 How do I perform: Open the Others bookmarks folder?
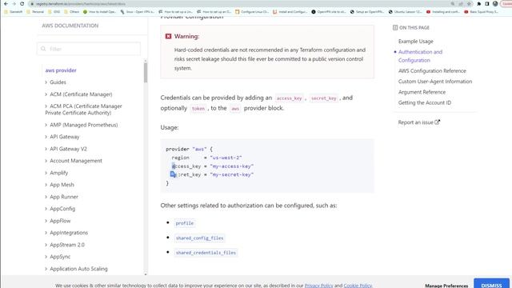click(x=72, y=12)
